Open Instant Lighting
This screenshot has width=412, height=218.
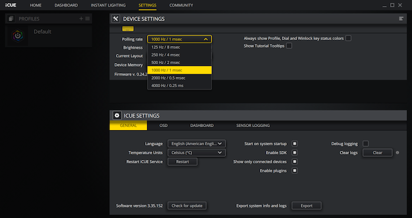click(x=108, y=5)
